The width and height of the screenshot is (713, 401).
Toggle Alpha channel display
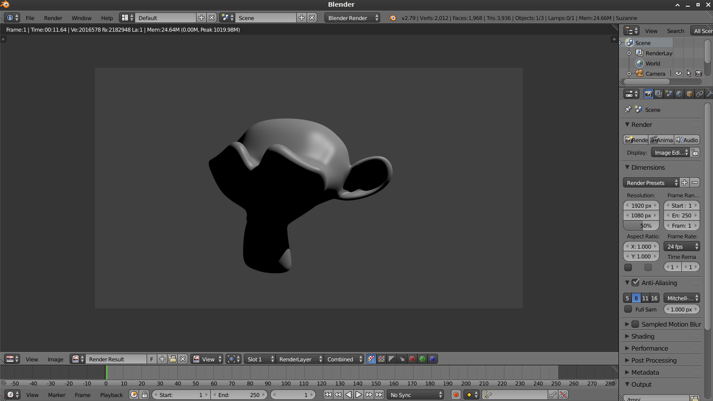point(392,359)
